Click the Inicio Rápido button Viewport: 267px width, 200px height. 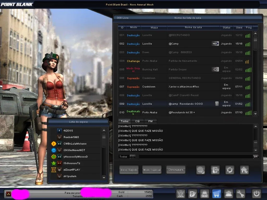pos(129,170)
